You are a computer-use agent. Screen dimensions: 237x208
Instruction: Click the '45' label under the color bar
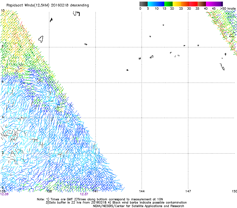(x=214, y=9)
